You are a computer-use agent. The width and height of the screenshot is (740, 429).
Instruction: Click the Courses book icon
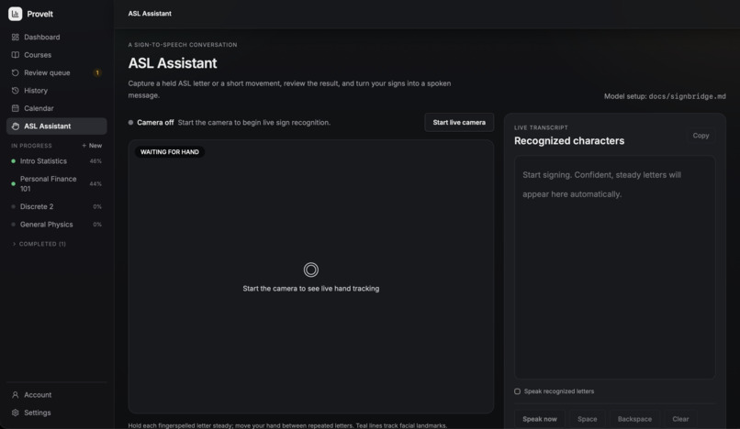coord(15,55)
